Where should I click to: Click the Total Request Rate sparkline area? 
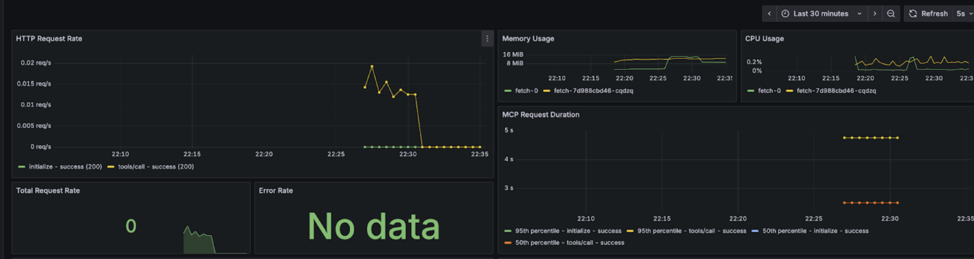(216, 240)
